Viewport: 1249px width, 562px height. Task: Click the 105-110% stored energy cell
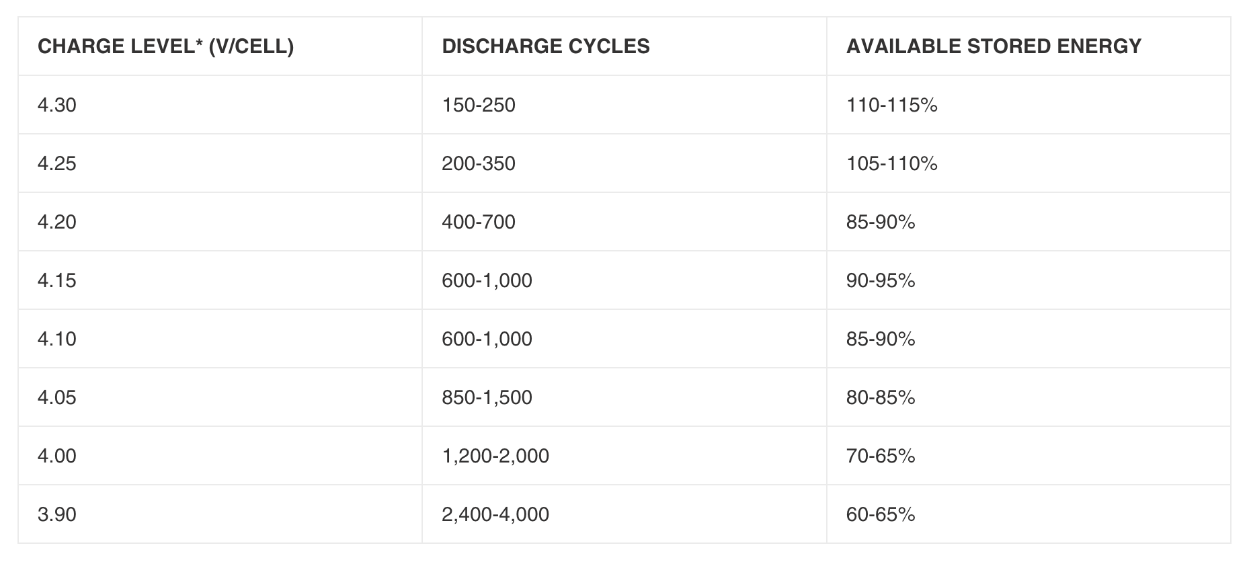point(1029,163)
